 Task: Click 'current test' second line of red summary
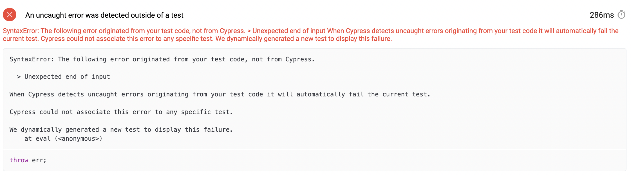click(21, 39)
